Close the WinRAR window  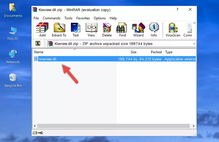click(190, 9)
